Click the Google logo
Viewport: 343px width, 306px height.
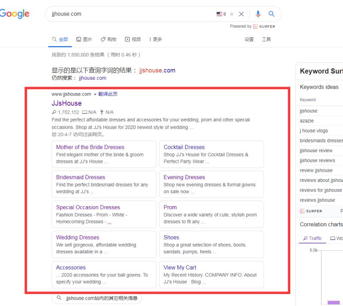tap(15, 14)
